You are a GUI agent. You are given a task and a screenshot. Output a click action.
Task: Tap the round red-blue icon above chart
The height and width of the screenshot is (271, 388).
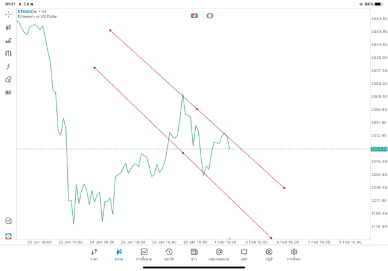(x=210, y=15)
